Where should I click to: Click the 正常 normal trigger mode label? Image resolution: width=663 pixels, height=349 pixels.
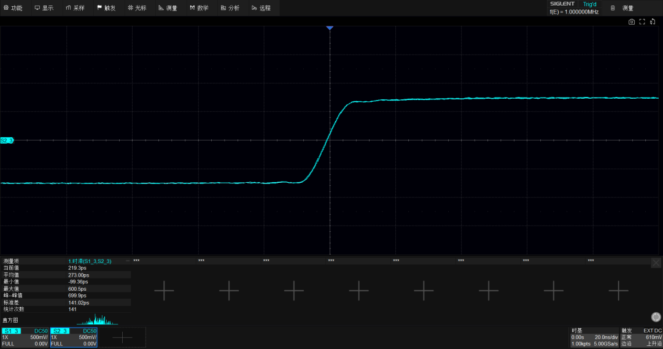point(626,337)
